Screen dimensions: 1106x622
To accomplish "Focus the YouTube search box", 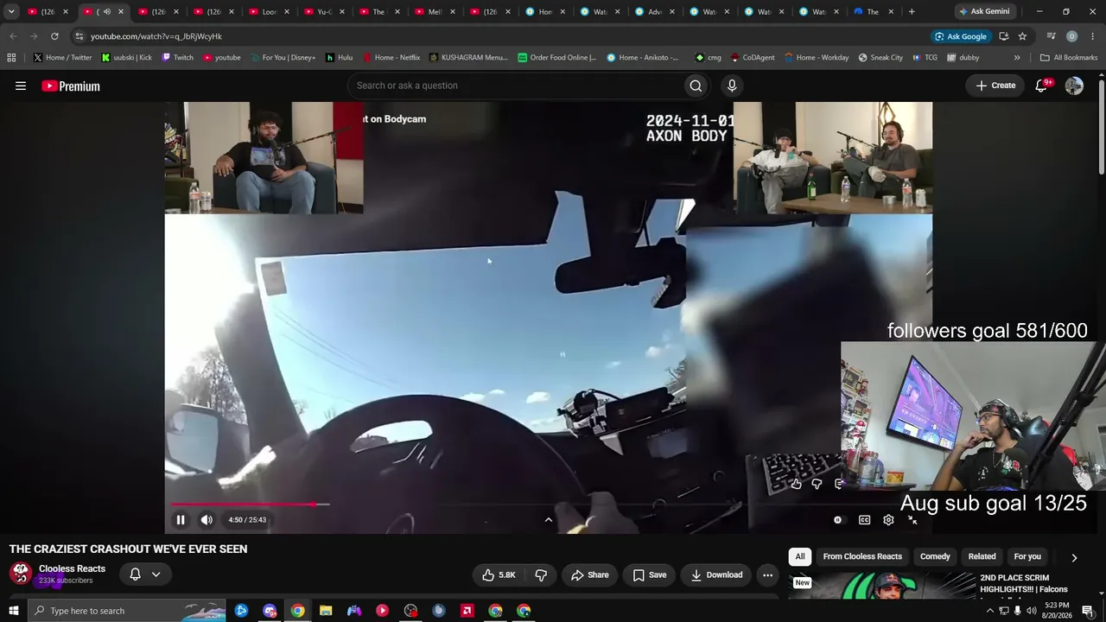I will coord(514,86).
